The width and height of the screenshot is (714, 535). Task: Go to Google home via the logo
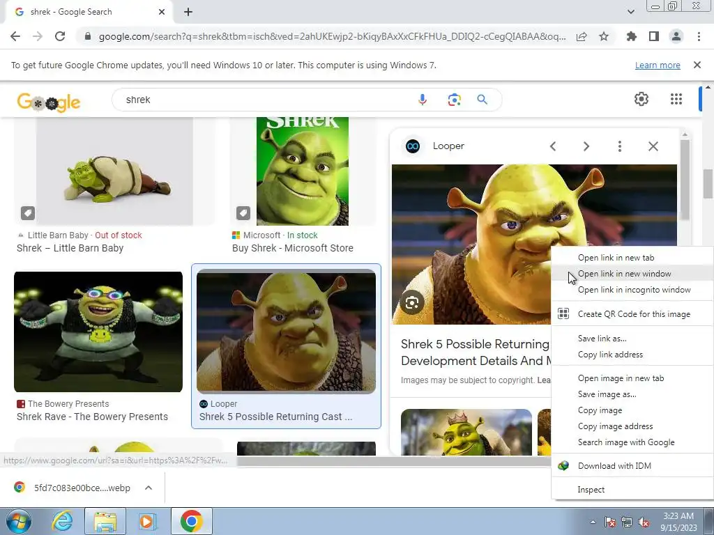pyautogui.click(x=49, y=102)
